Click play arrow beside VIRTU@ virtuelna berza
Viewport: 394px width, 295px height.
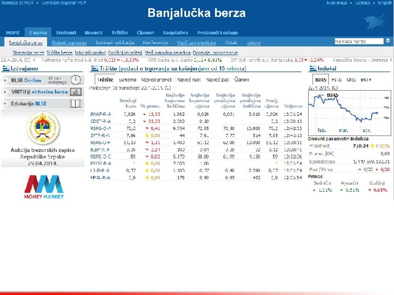(5, 92)
